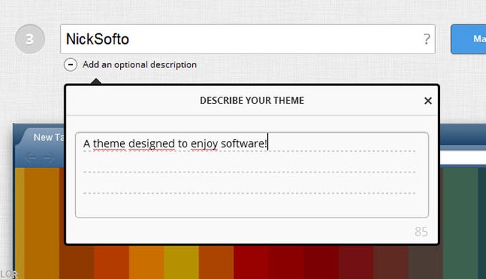486x279 pixels.
Task: Click the preview back arrow
Action: point(30,157)
